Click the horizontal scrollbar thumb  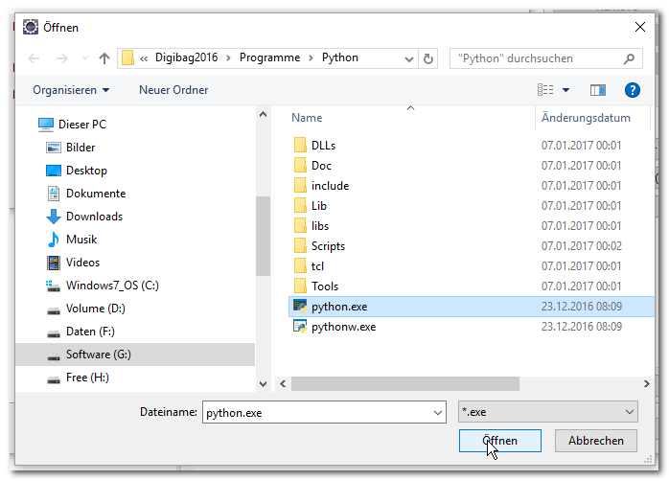pyautogui.click(x=405, y=384)
